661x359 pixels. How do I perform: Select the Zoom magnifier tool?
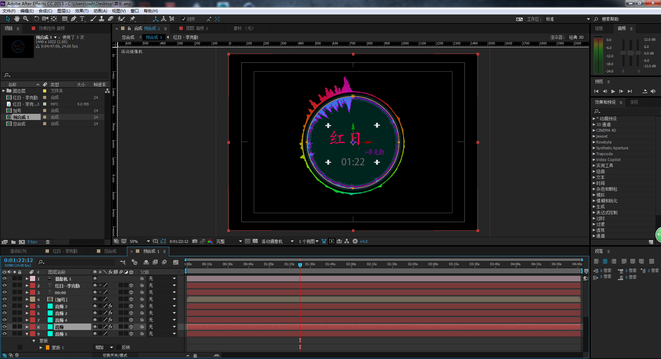[26, 19]
